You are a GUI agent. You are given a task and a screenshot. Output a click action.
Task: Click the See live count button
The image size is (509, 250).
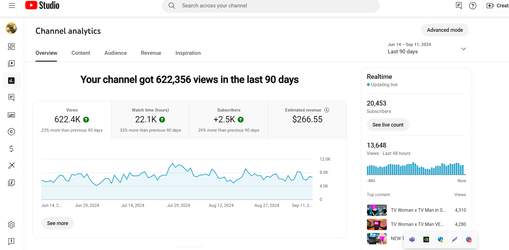click(x=388, y=125)
